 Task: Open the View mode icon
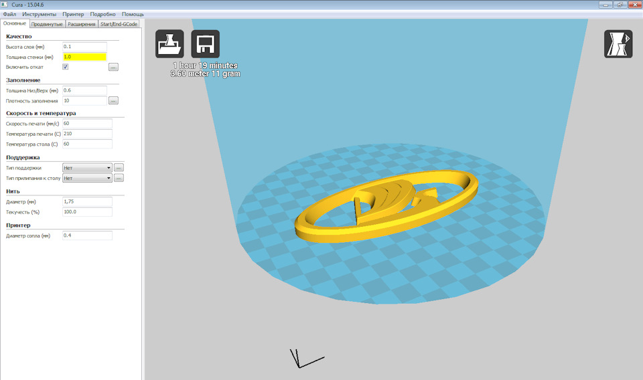click(618, 43)
